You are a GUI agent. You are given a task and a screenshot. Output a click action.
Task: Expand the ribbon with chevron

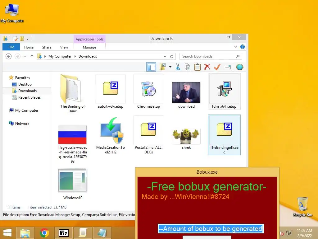236,47
